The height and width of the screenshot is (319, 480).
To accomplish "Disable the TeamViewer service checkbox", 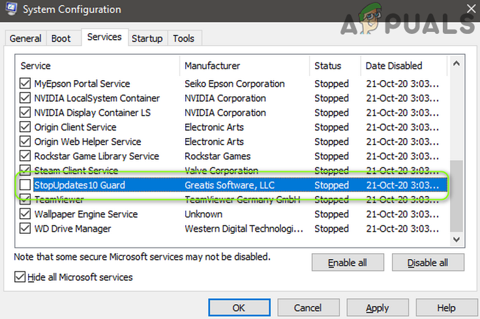I will click(x=25, y=200).
